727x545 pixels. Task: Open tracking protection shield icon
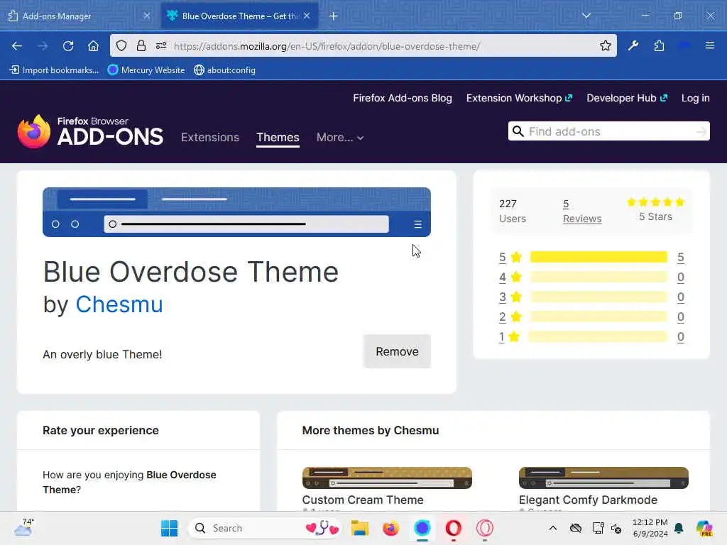click(x=121, y=45)
